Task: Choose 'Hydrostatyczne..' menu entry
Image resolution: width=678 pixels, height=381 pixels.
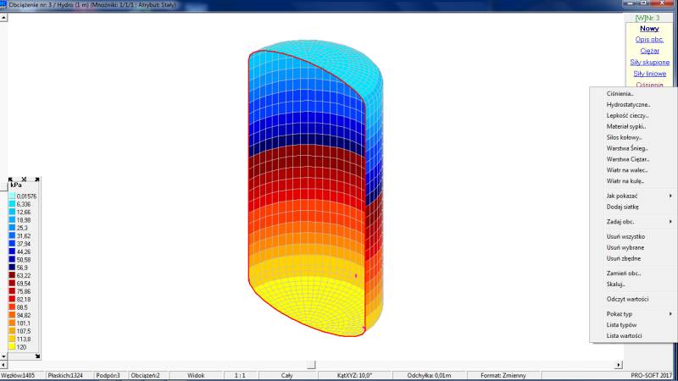Action: click(628, 104)
